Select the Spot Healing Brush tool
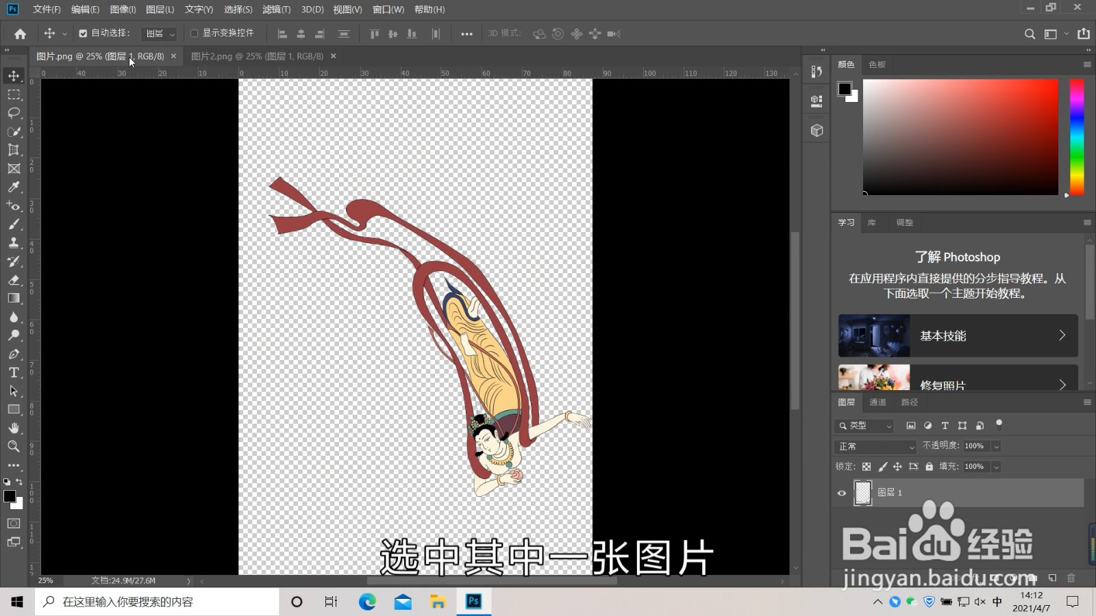The height and width of the screenshot is (616, 1096). pyautogui.click(x=14, y=205)
